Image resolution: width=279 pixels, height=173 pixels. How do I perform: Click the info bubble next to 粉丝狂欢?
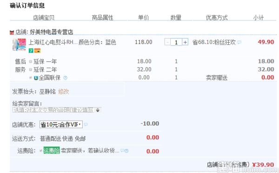coord(239,42)
